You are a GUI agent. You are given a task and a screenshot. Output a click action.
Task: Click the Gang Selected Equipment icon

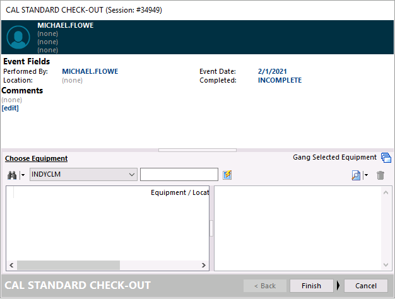[386, 158]
